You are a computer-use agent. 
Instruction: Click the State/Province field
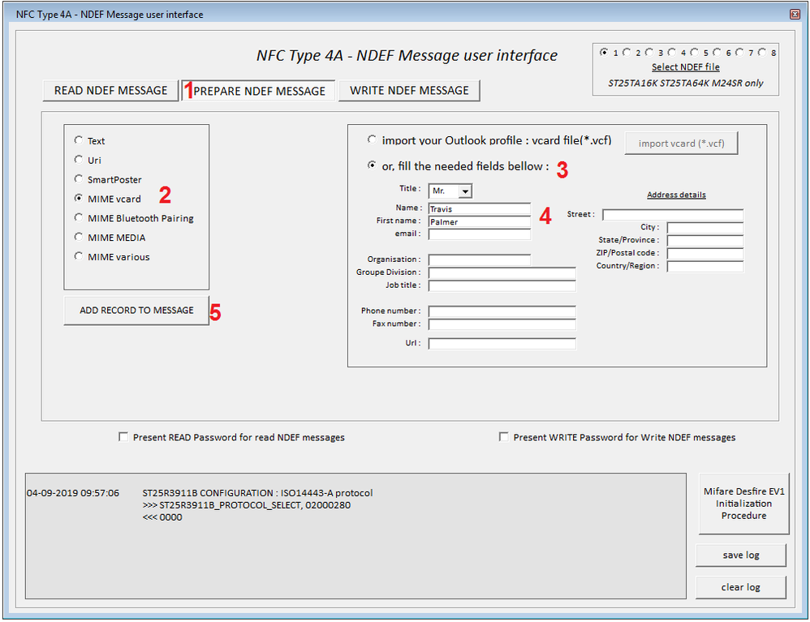pyautogui.click(x=705, y=241)
